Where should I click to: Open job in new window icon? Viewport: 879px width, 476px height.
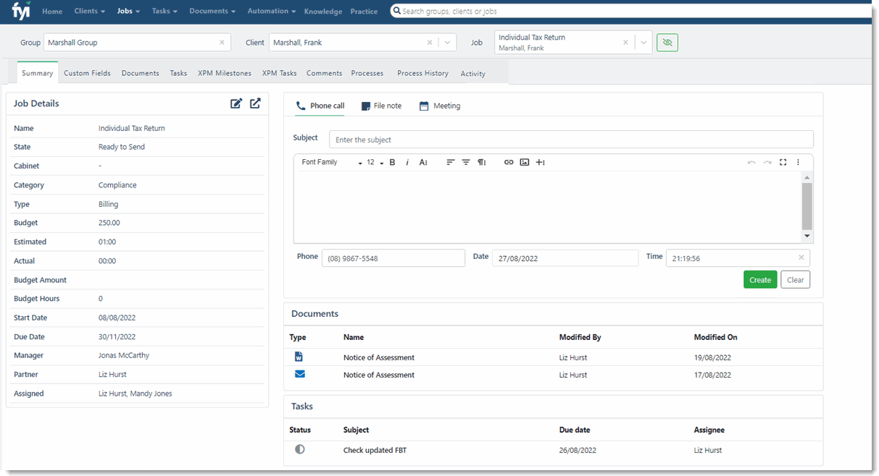(x=255, y=103)
